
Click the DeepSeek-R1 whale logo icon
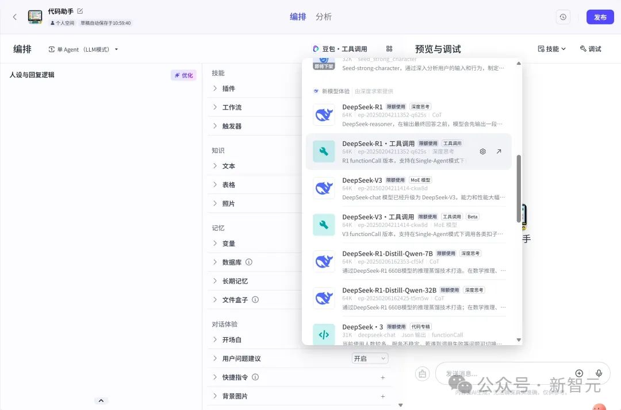point(324,115)
